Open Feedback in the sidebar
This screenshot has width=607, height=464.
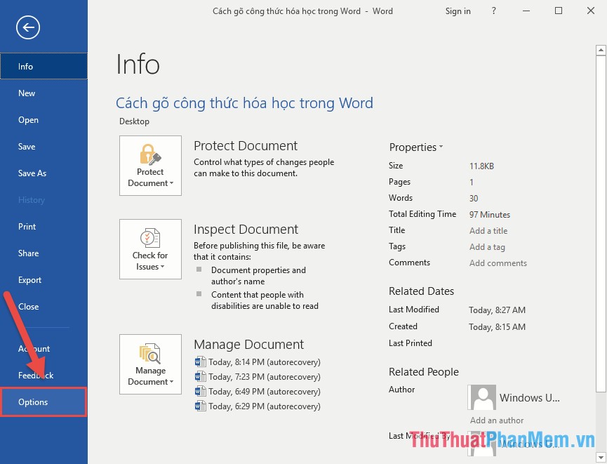(x=44, y=376)
